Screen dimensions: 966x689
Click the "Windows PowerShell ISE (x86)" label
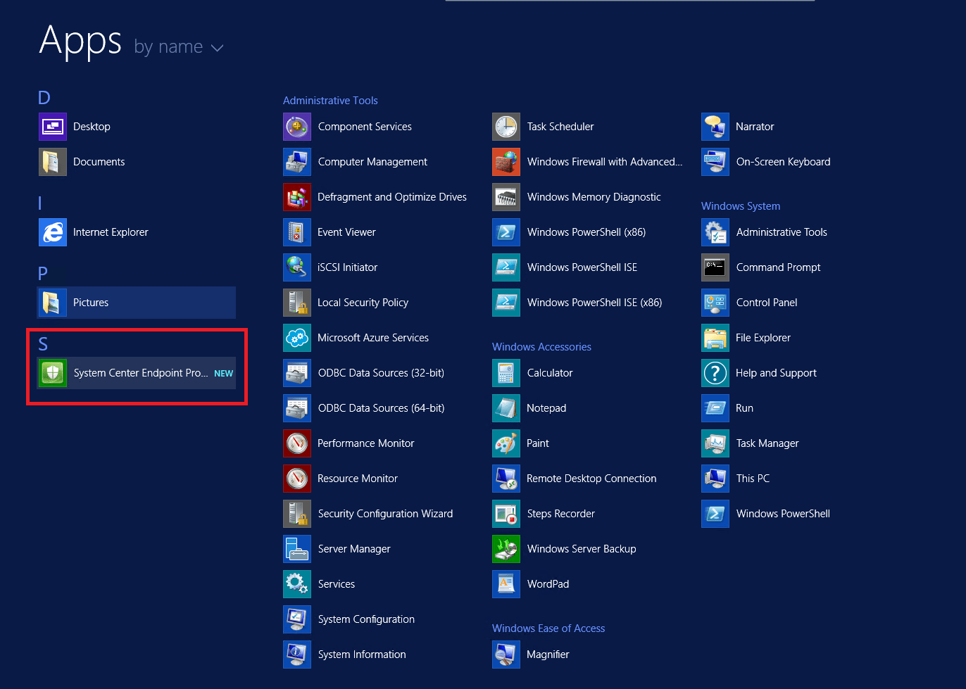(x=594, y=303)
